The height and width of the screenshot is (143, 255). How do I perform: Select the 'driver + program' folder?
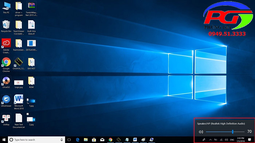coord(19,9)
